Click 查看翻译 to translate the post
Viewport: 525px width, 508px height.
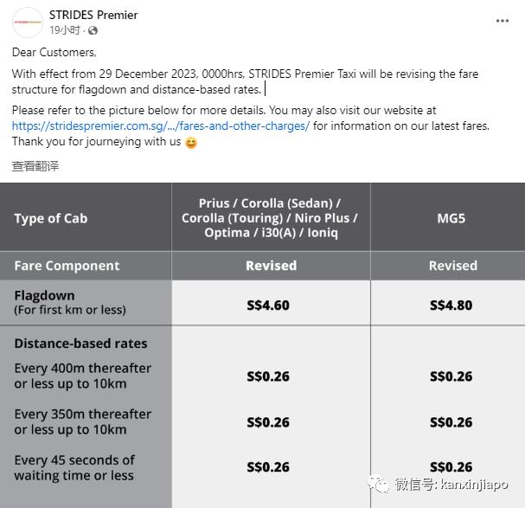point(35,166)
